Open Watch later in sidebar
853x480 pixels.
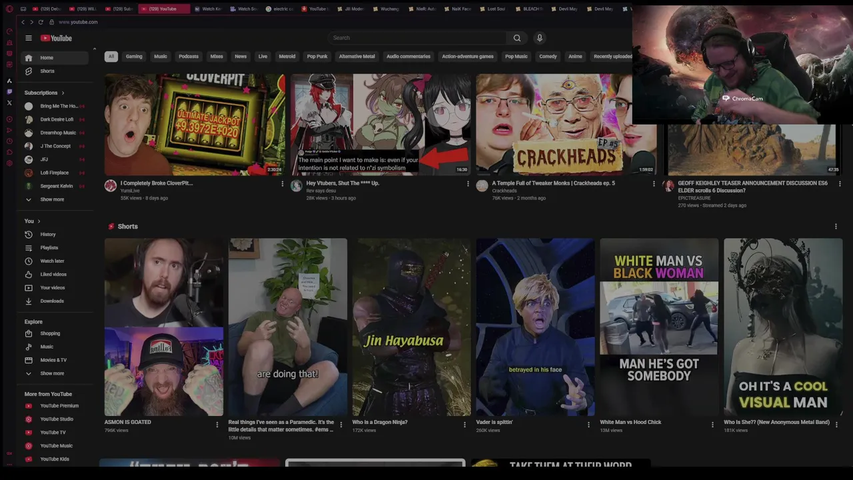click(x=55, y=261)
